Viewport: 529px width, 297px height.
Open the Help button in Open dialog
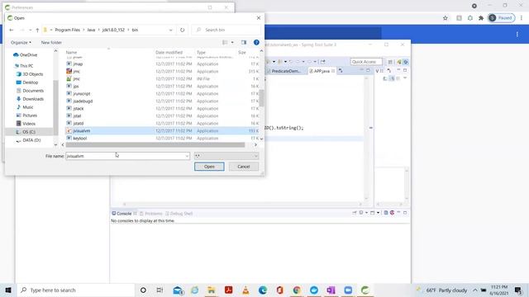coord(256,42)
